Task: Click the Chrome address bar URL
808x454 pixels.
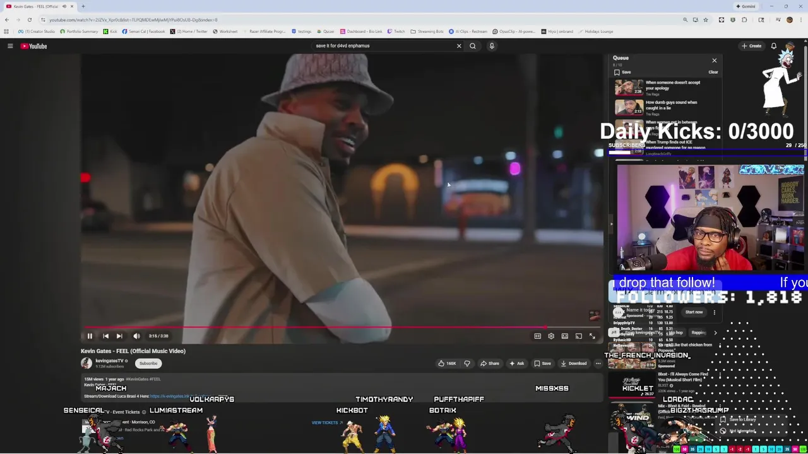Action: (x=133, y=20)
